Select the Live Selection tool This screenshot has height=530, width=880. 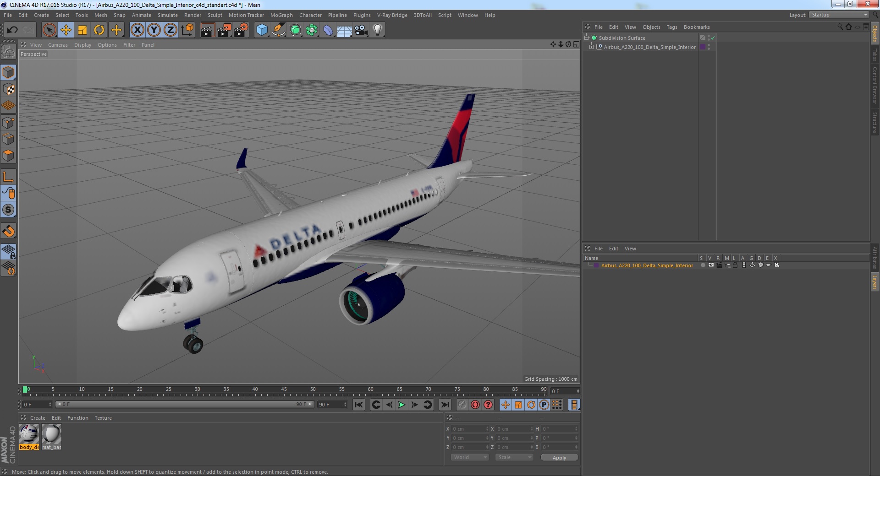(x=49, y=30)
